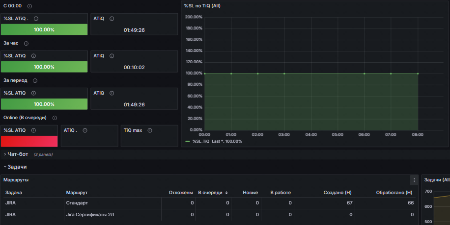The width and height of the screenshot is (450, 225).
Task: Click the green %SL_TiQ legend color swatch
Action: click(x=188, y=141)
